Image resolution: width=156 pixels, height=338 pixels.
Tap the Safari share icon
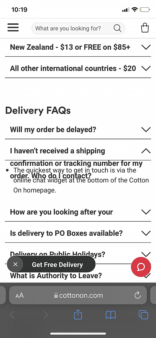click(78, 315)
